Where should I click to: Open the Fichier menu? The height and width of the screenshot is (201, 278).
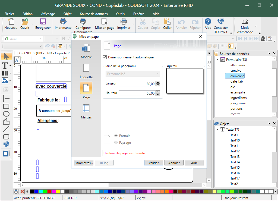tap(9, 14)
